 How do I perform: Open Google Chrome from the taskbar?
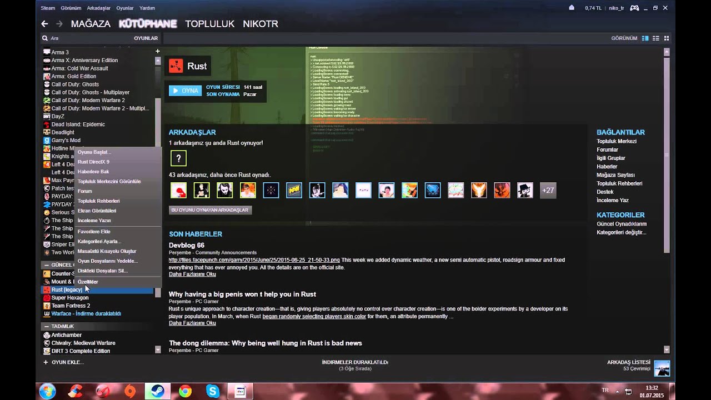(x=185, y=391)
